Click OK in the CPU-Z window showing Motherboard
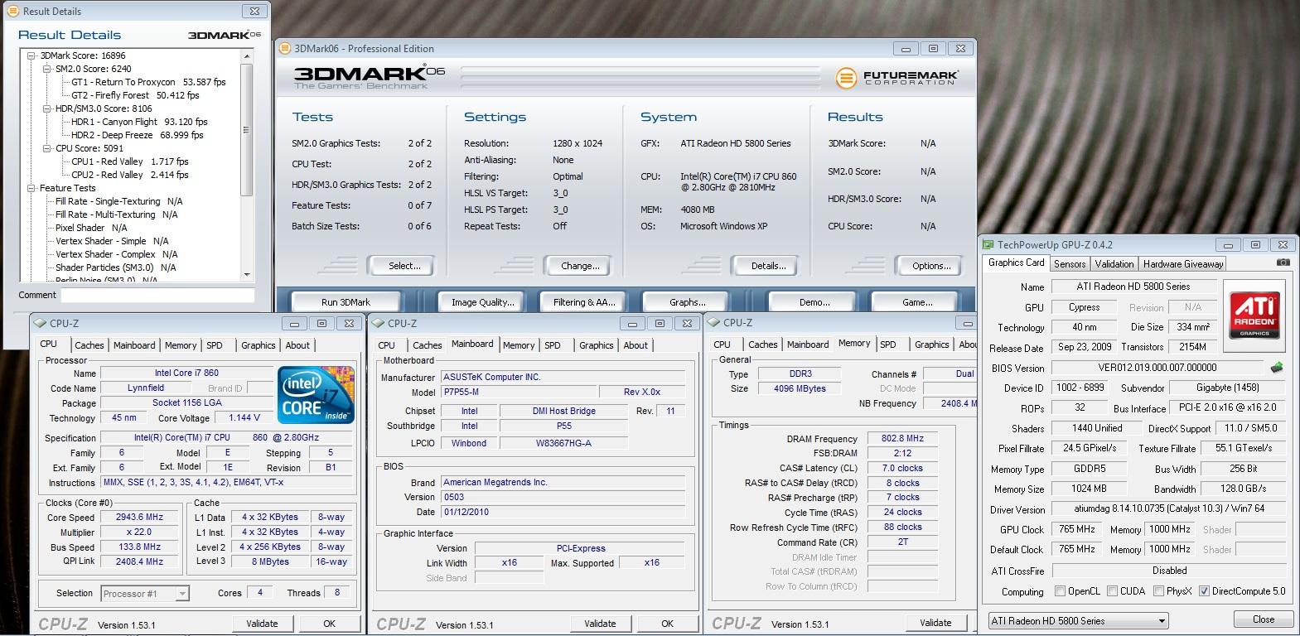 click(x=667, y=623)
